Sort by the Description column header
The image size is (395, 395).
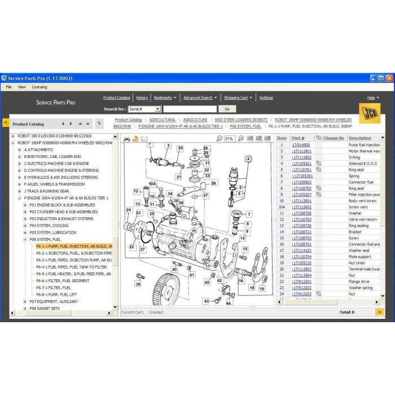[x=360, y=138]
